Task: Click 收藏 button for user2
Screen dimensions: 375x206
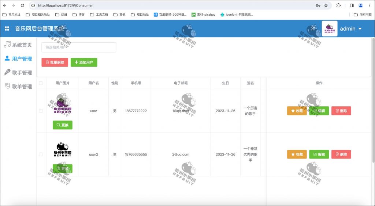Action: pos(297,154)
